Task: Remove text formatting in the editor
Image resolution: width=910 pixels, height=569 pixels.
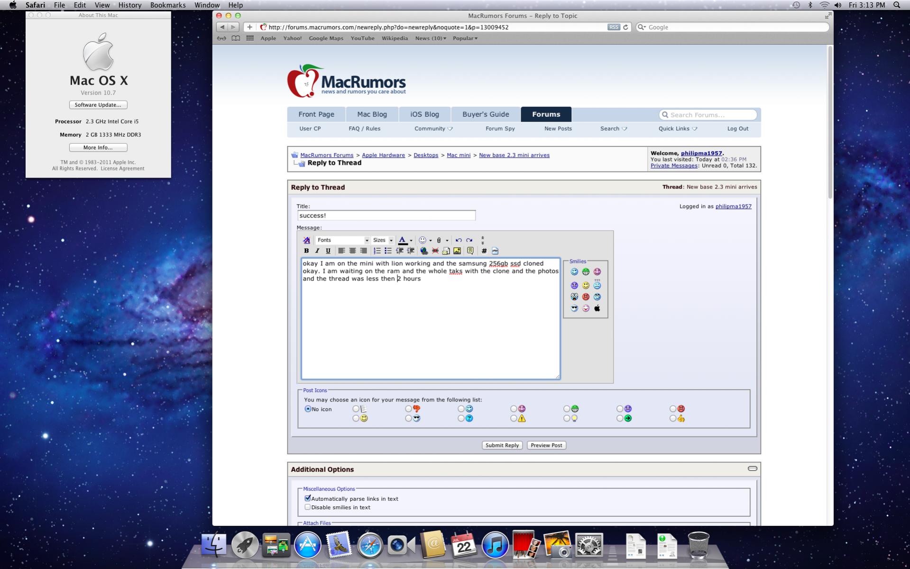Action: point(306,240)
